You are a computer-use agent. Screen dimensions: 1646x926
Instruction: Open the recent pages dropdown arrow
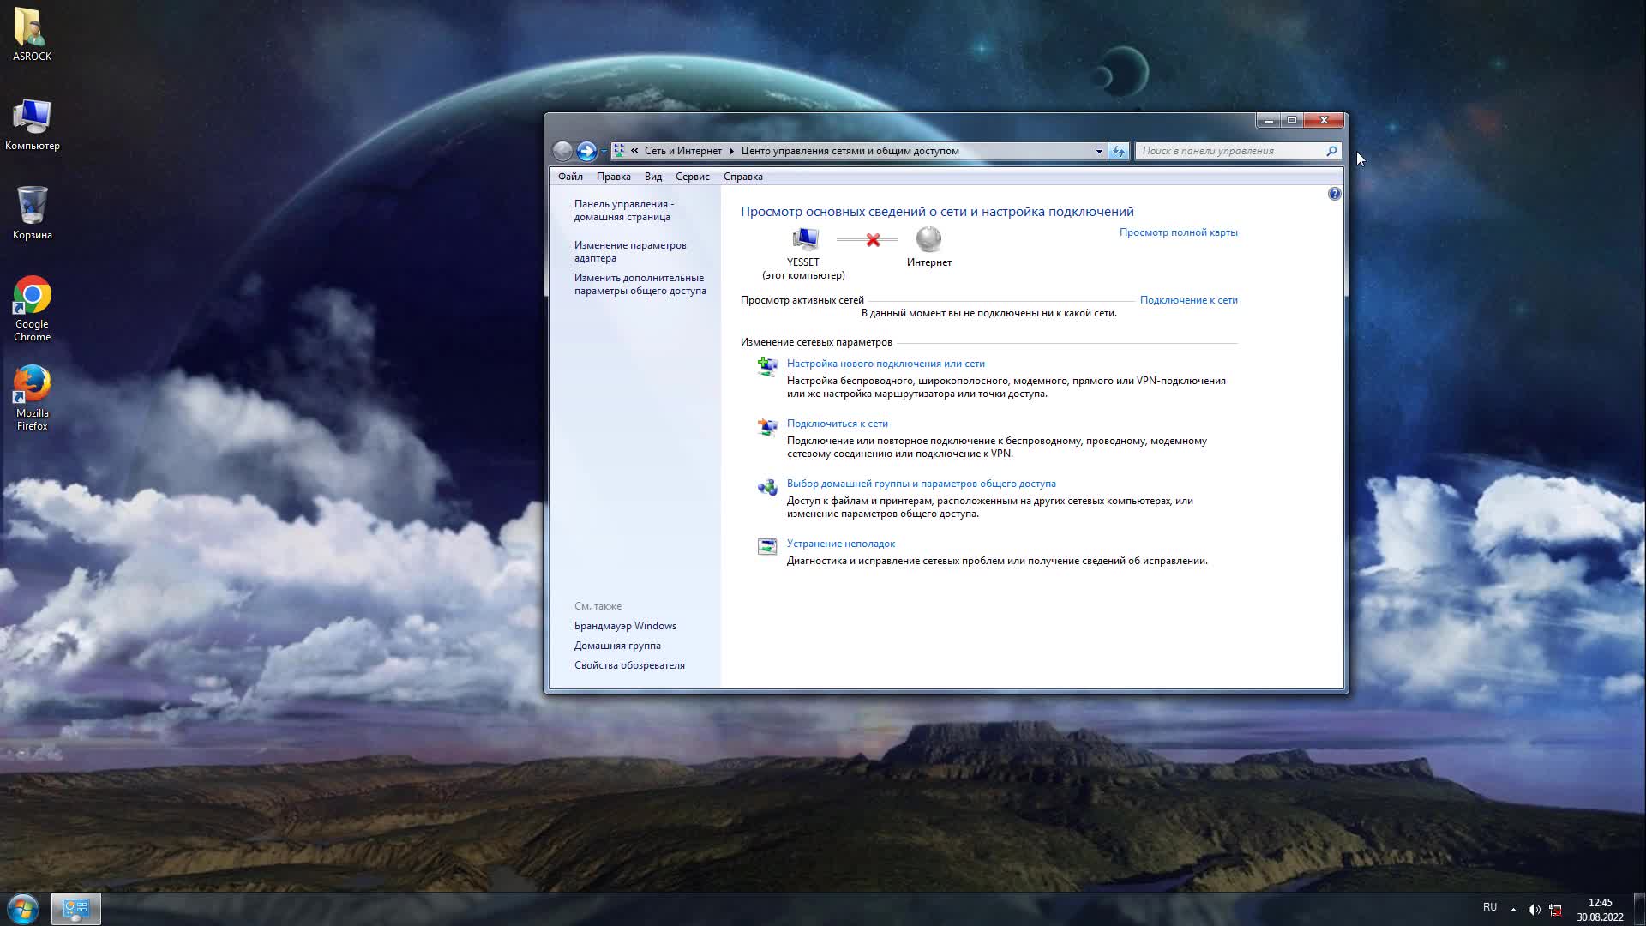tap(604, 152)
